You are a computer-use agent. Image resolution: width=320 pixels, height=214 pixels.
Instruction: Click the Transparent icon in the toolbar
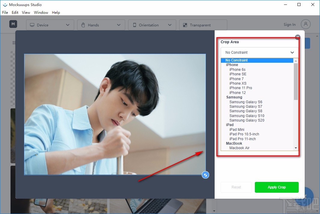coord(185,25)
